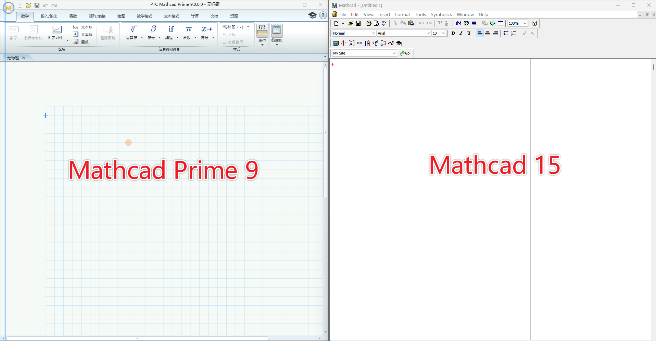
Task: Switch to the 函数 ribbon tab
Action: (x=73, y=16)
